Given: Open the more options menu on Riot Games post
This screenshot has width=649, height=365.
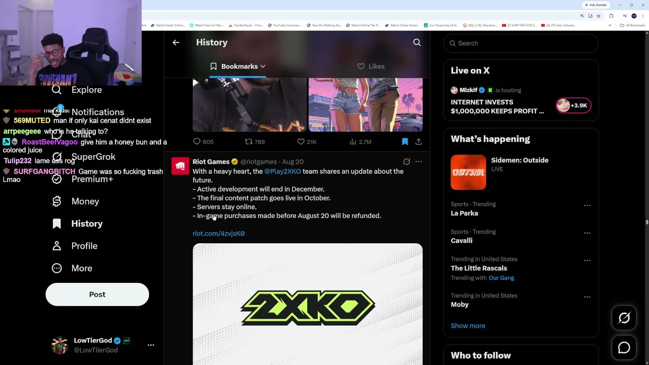Looking at the screenshot, I should tap(418, 162).
